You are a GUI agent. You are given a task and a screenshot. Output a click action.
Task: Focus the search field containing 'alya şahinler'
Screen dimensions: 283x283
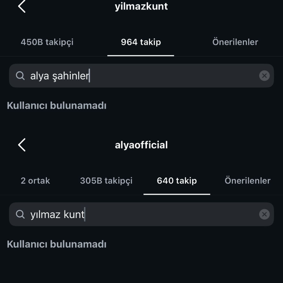coord(141,76)
